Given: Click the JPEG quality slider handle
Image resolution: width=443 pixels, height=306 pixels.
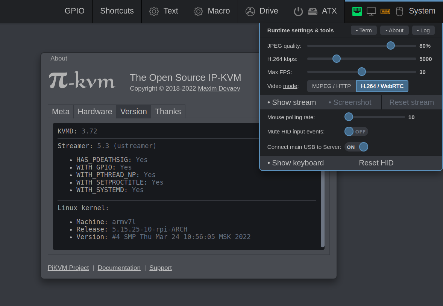Looking at the screenshot, I should tap(391, 45).
